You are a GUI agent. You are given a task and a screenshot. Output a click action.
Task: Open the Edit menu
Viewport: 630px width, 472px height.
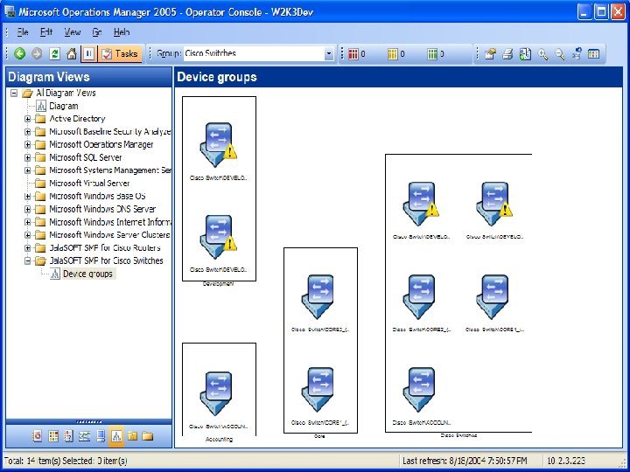click(46, 32)
